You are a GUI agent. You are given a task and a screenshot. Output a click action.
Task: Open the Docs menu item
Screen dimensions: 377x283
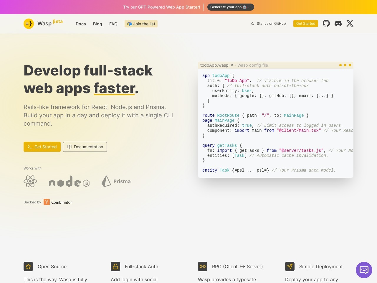click(81, 24)
